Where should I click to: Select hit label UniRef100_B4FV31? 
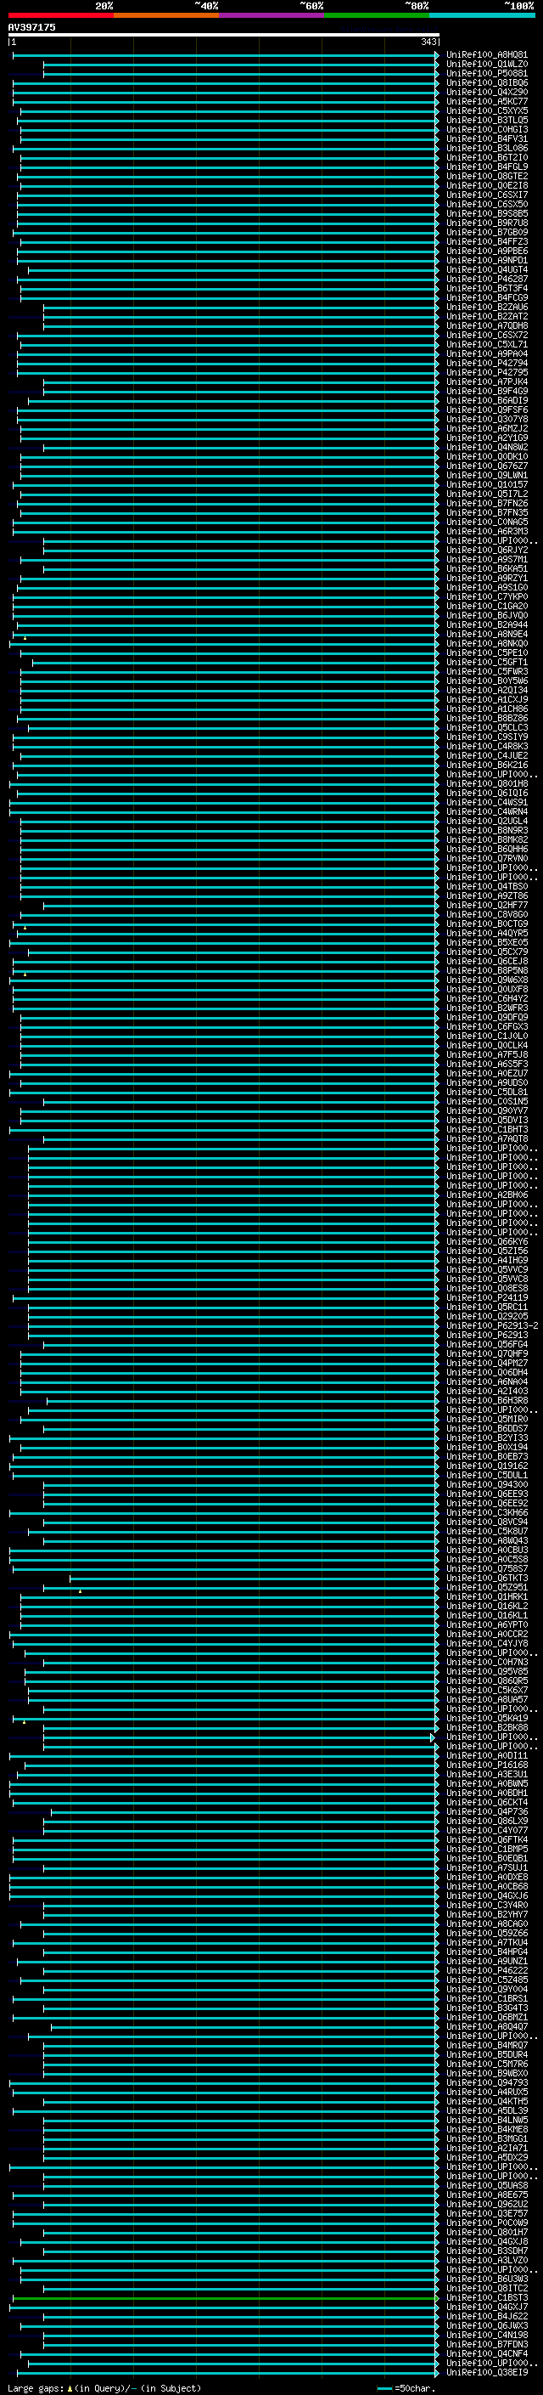pyautogui.click(x=486, y=138)
